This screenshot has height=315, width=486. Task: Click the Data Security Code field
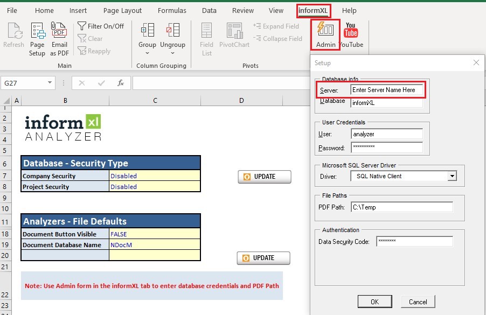(x=414, y=241)
